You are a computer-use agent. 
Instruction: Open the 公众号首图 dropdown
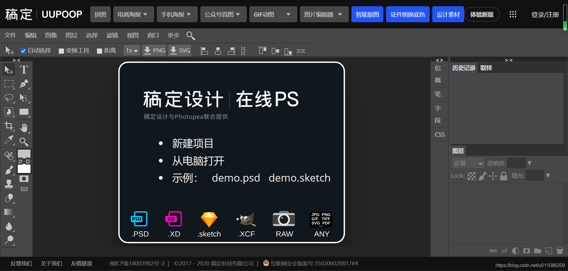223,15
